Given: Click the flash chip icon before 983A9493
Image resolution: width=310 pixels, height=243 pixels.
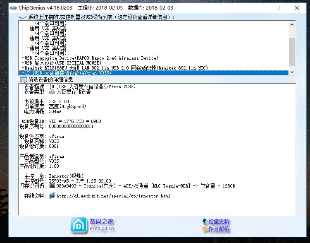Looking at the screenshot, I should [x=52, y=186].
